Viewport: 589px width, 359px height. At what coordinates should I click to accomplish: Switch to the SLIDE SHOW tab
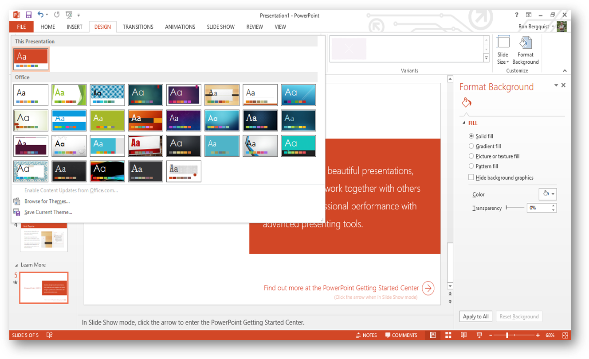221,27
